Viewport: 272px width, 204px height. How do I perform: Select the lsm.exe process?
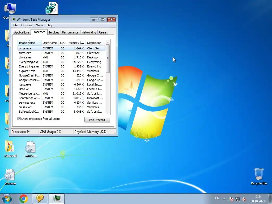click(61, 89)
